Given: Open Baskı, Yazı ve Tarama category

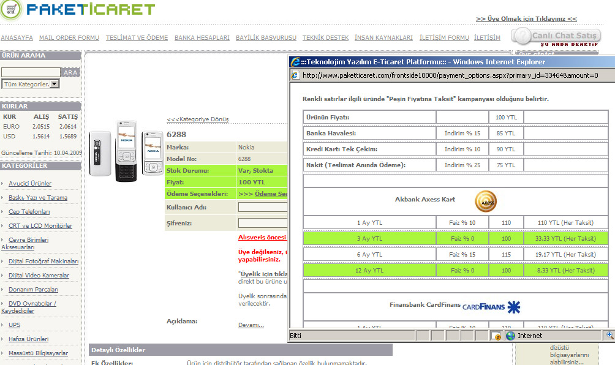Looking at the screenshot, I should (x=37, y=198).
